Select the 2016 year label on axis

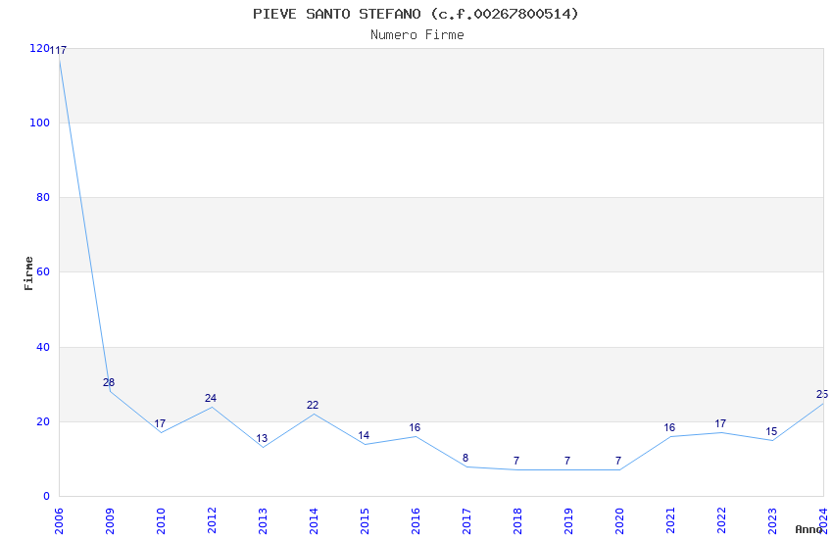[x=416, y=521]
